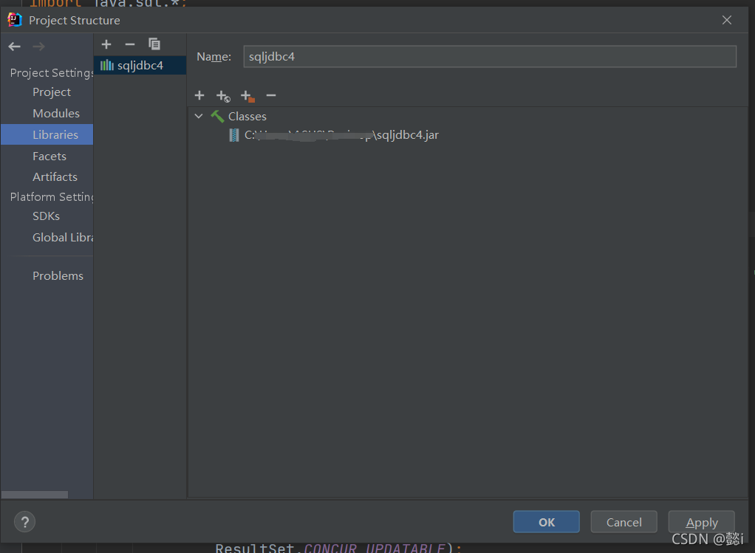Click the Specify Documentation URL icon
755x553 pixels.
pos(223,96)
